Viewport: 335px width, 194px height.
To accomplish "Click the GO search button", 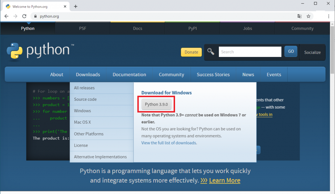I will pyautogui.click(x=291, y=51).
